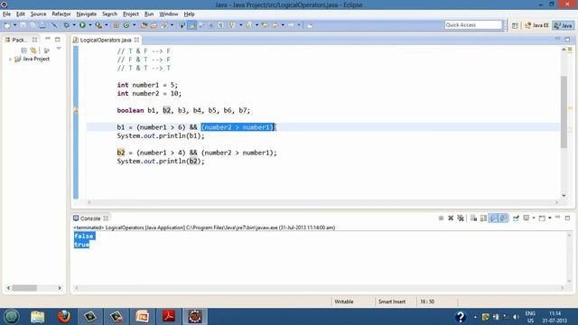Image resolution: width=578 pixels, height=325 pixels.
Task: Open the Debug dropdown arrow
Action: pyautogui.click(x=74, y=25)
